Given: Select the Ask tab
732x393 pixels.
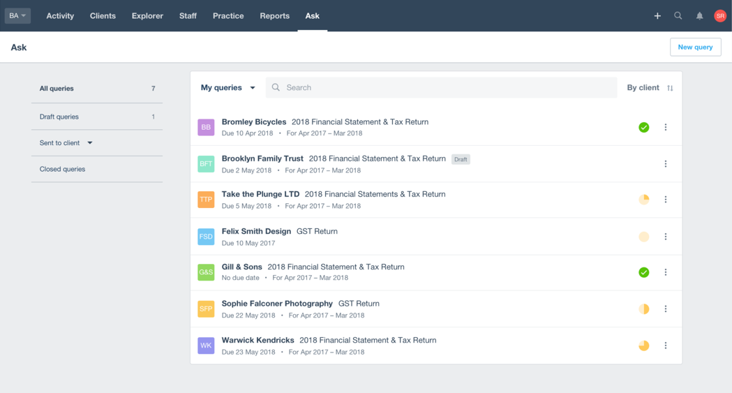Looking at the screenshot, I should (x=313, y=16).
